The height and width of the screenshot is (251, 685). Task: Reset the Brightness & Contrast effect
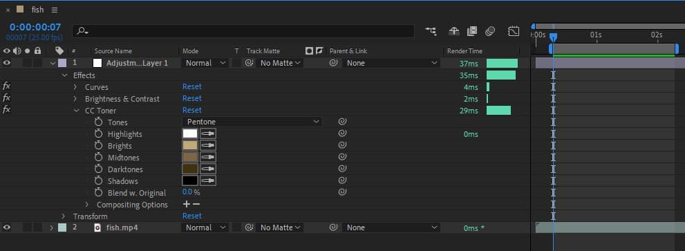[191, 98]
